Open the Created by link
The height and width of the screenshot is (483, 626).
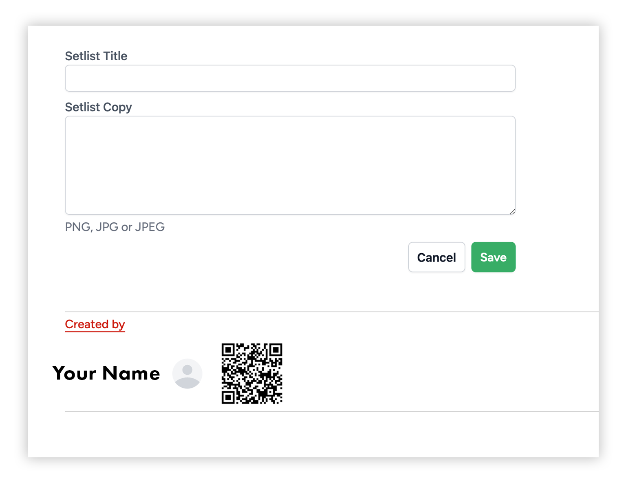tap(95, 324)
